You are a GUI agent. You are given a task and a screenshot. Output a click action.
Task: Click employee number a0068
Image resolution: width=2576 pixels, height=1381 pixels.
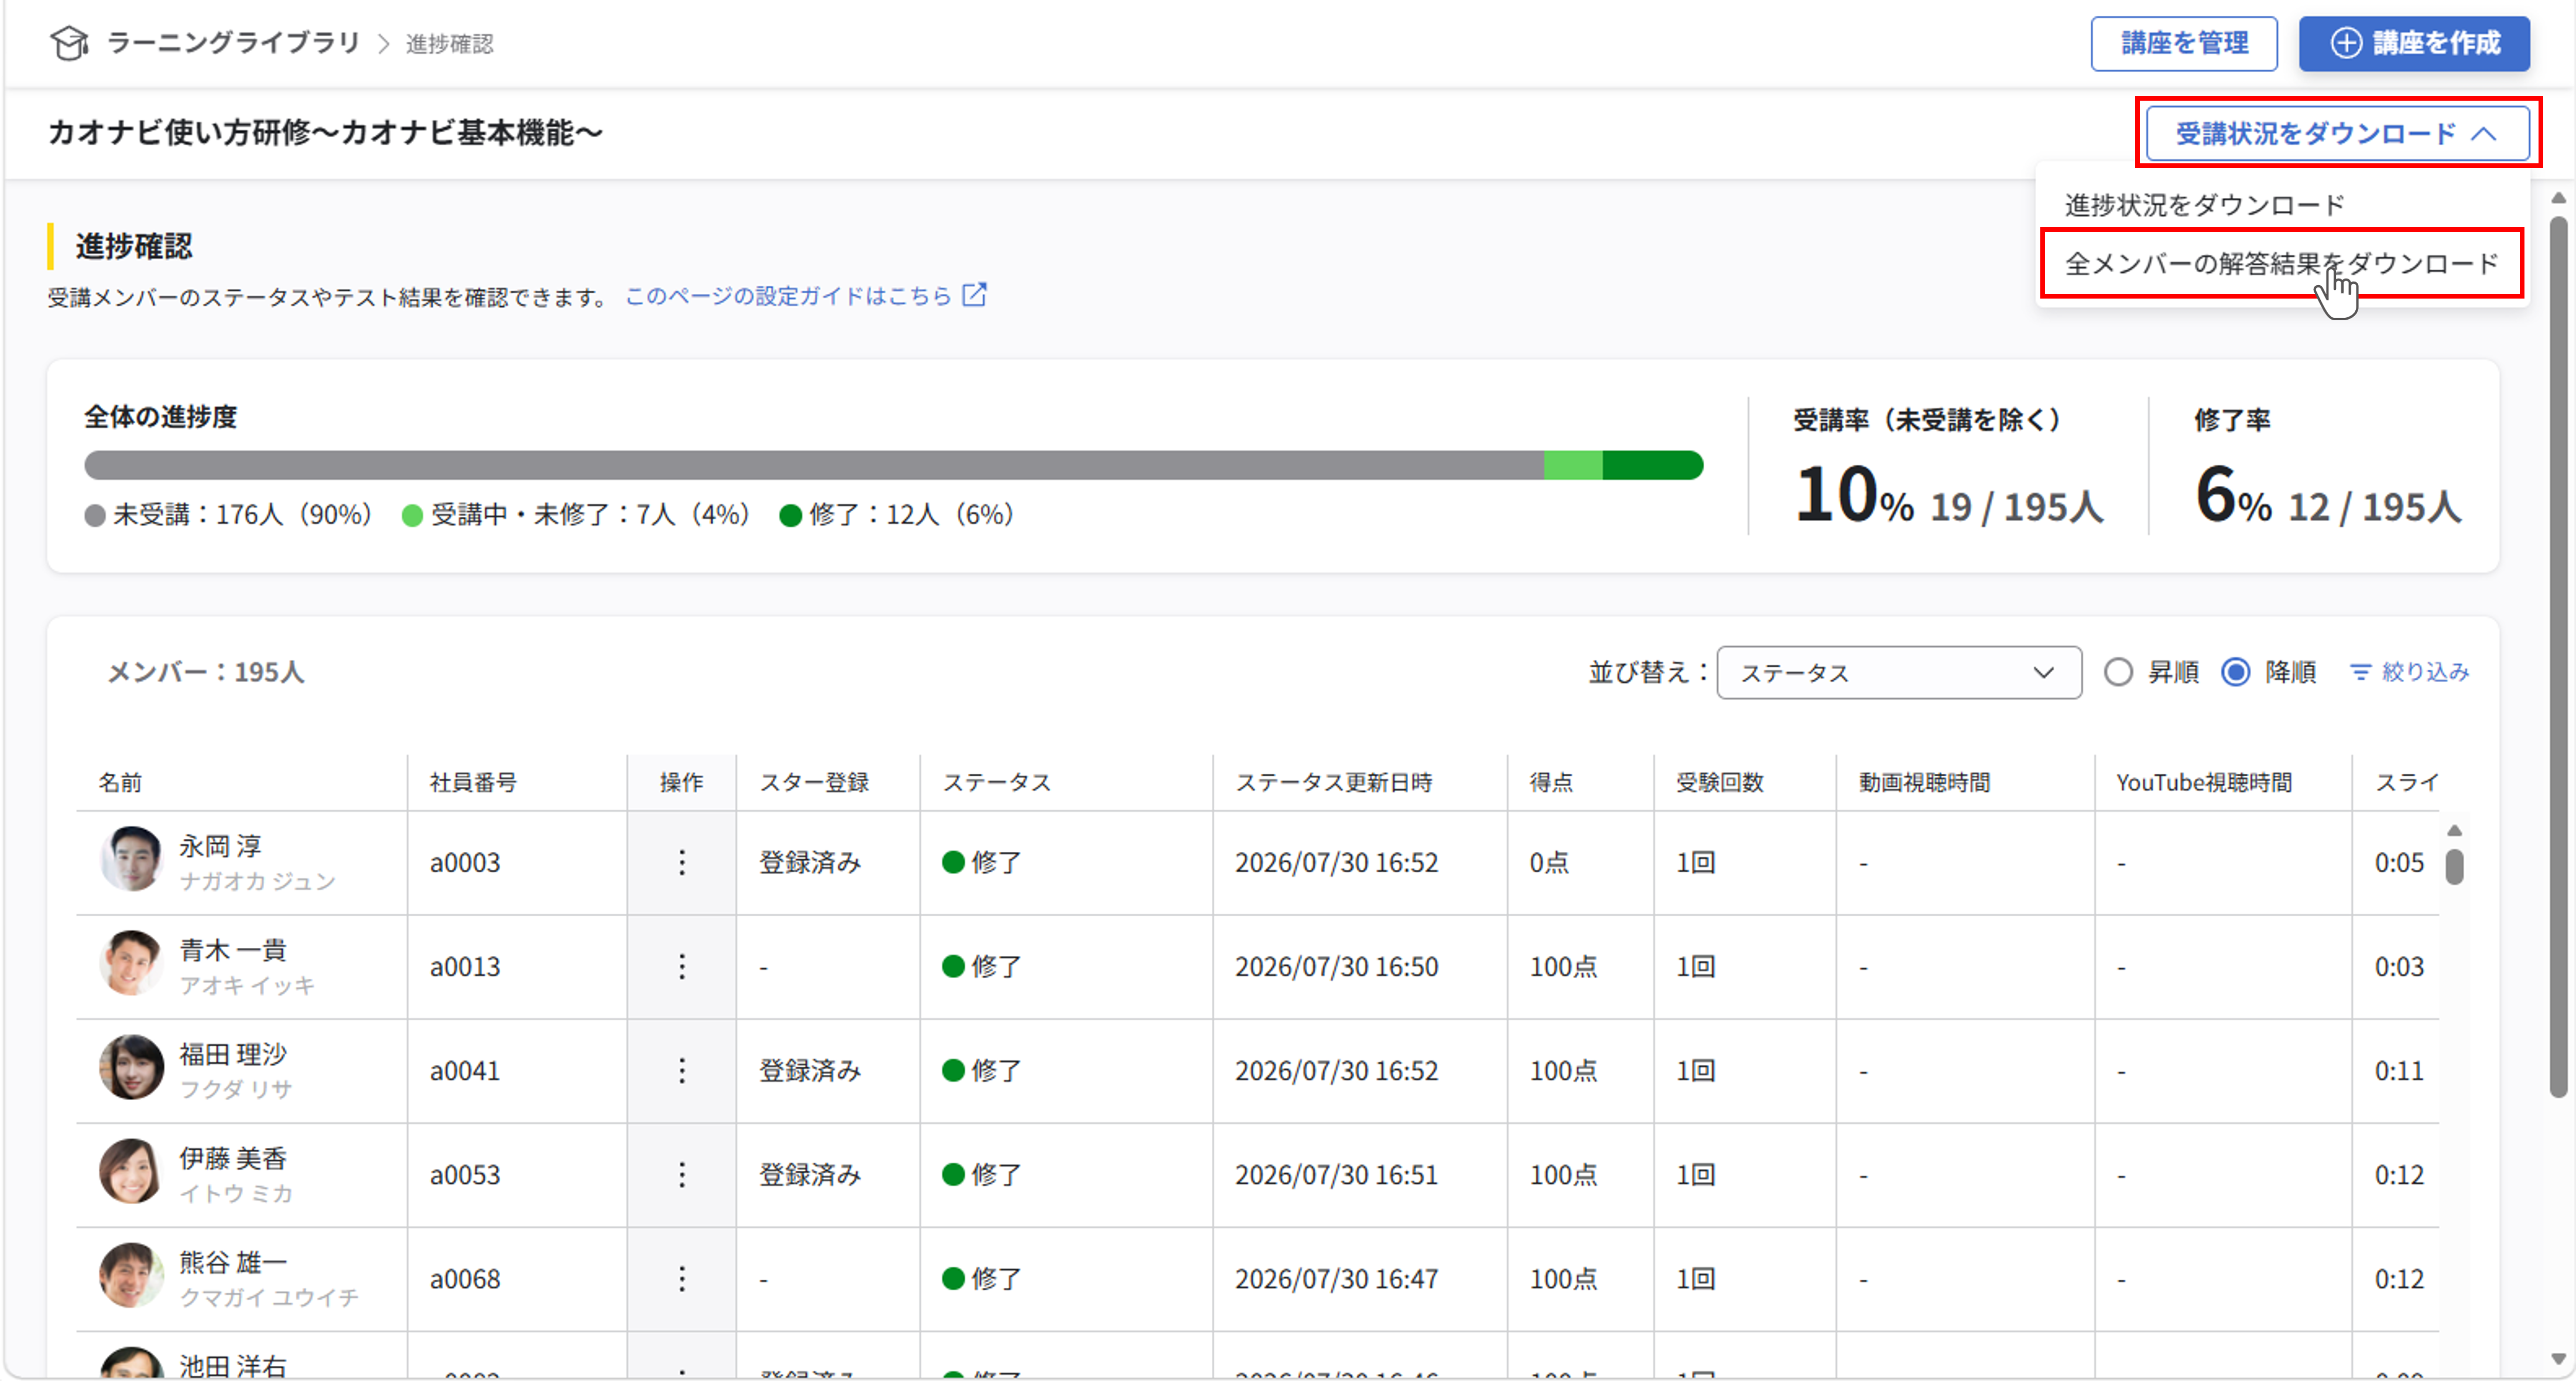click(x=465, y=1278)
